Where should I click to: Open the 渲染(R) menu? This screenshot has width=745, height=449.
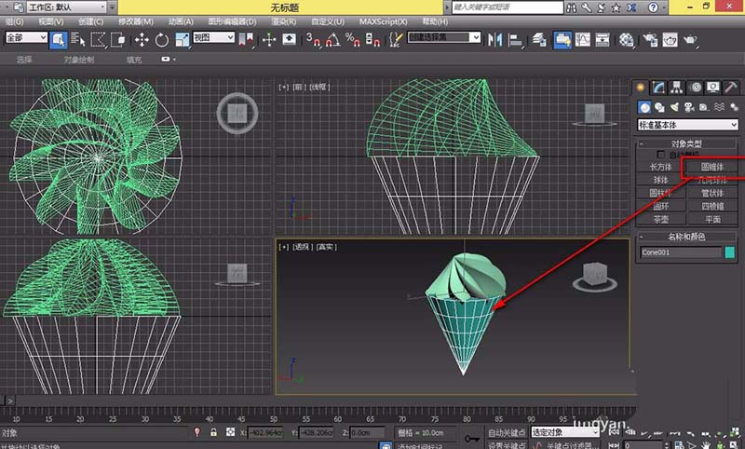pyautogui.click(x=284, y=21)
